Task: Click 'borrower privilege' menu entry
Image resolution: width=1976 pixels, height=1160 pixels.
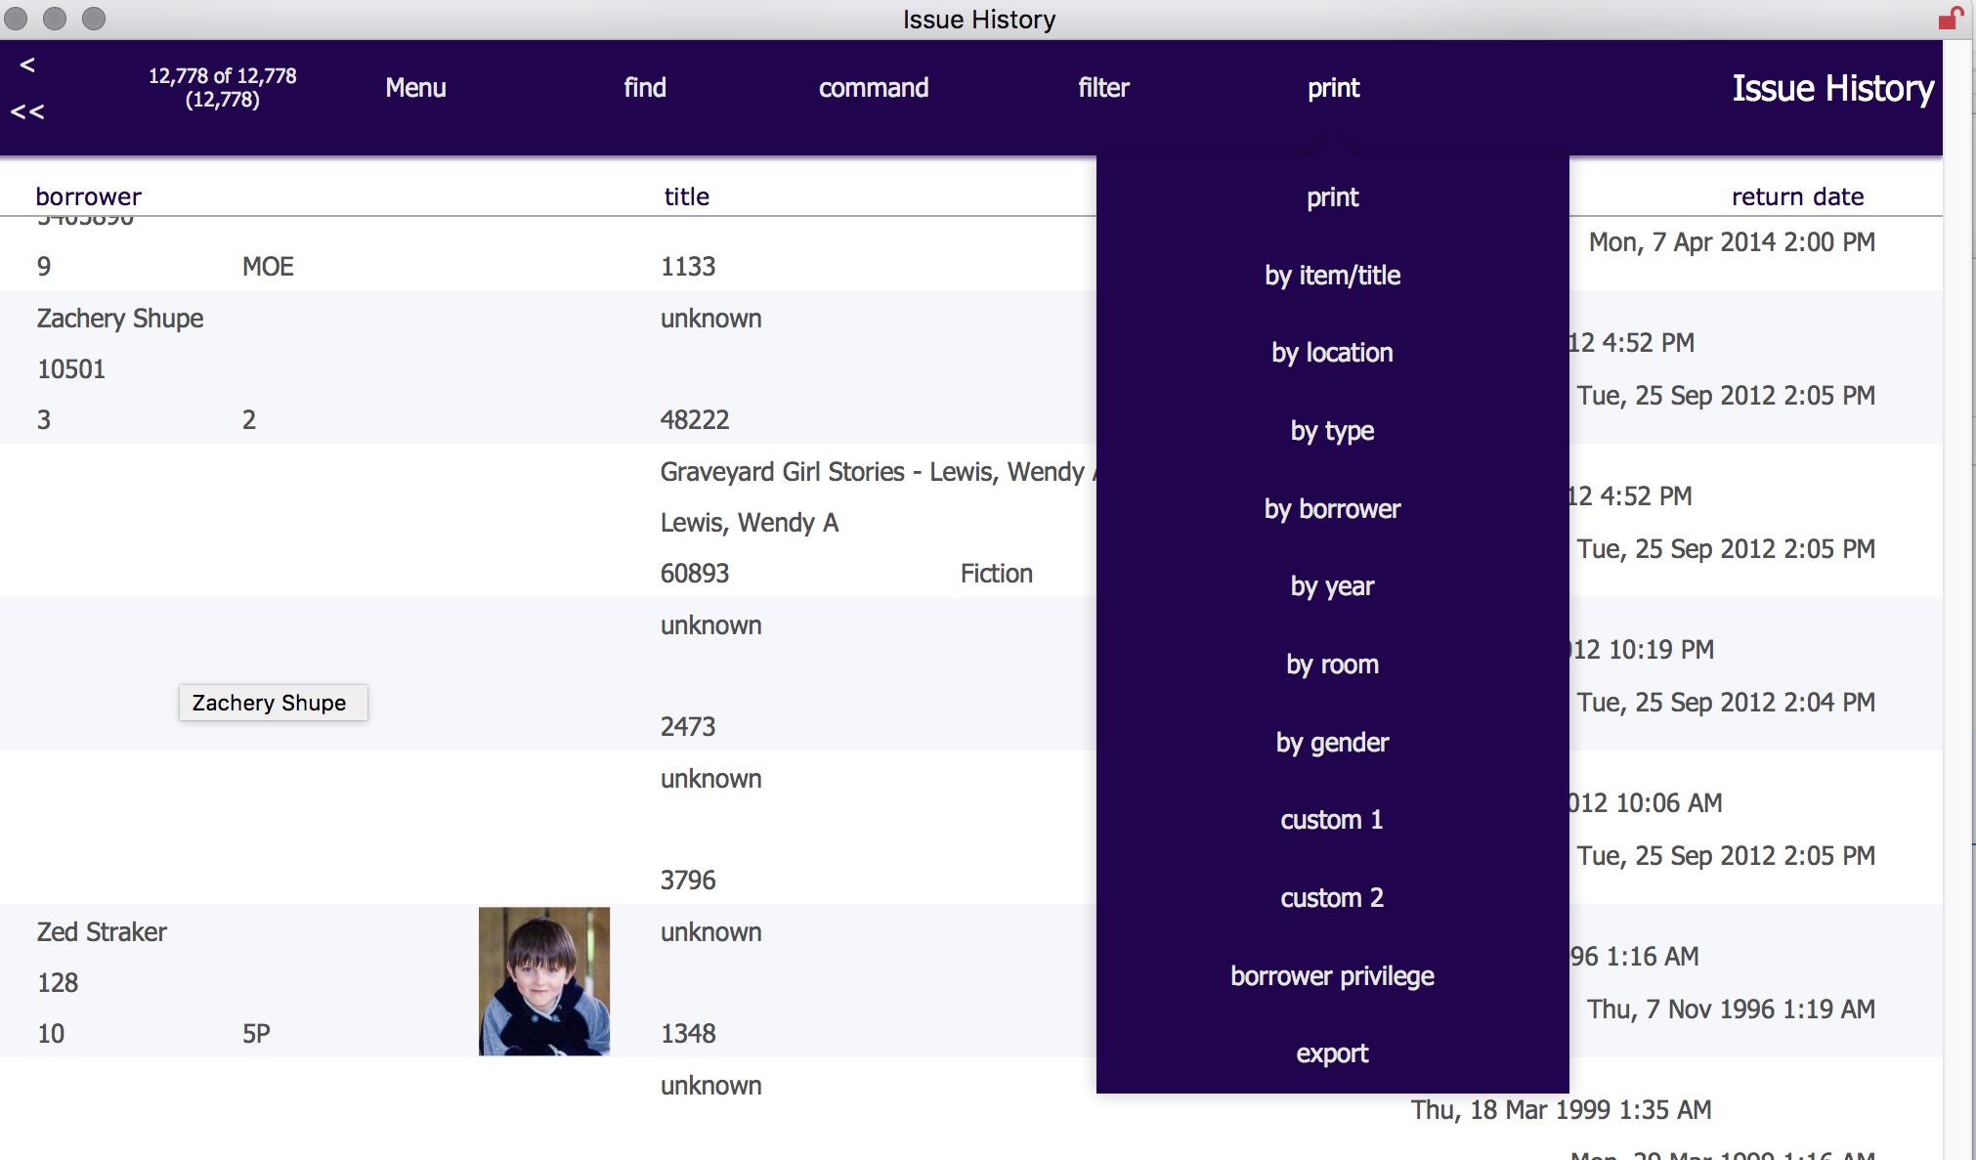Action: pyautogui.click(x=1332, y=976)
